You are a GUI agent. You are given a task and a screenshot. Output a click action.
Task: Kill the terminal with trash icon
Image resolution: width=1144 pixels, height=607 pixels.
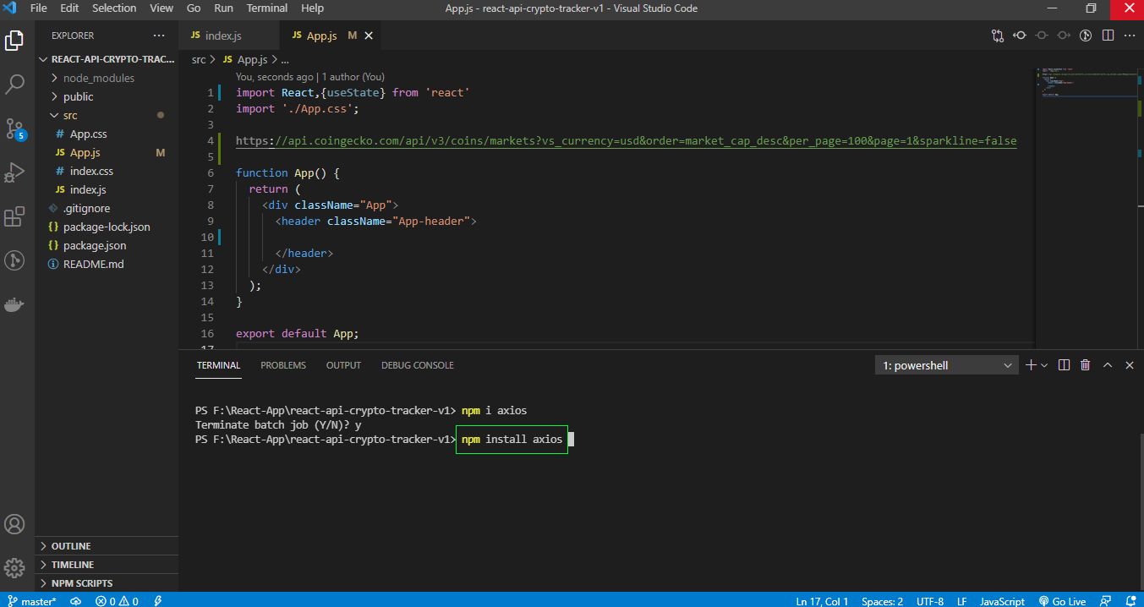click(1086, 365)
